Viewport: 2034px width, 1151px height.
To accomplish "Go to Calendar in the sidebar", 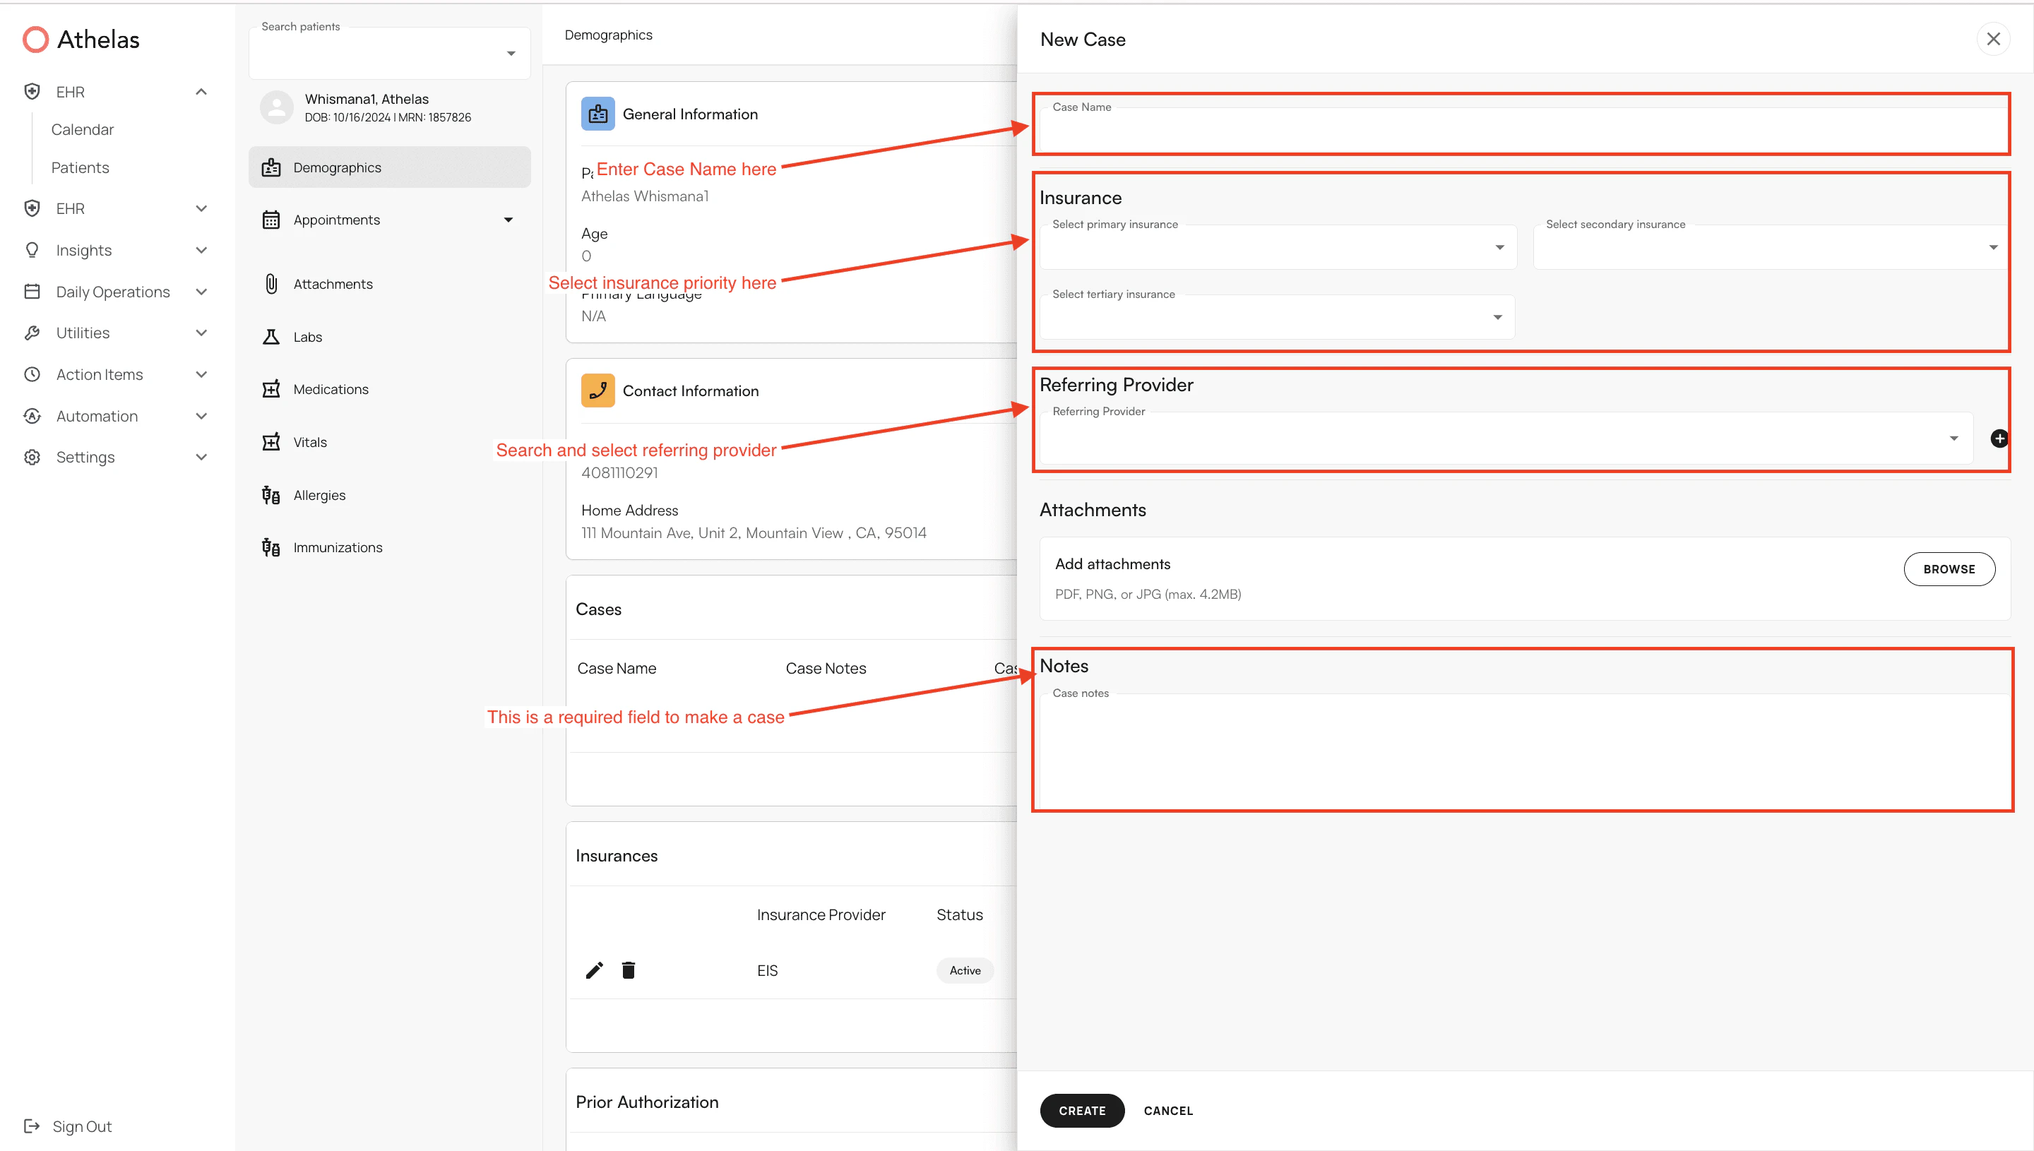I will tap(82, 130).
